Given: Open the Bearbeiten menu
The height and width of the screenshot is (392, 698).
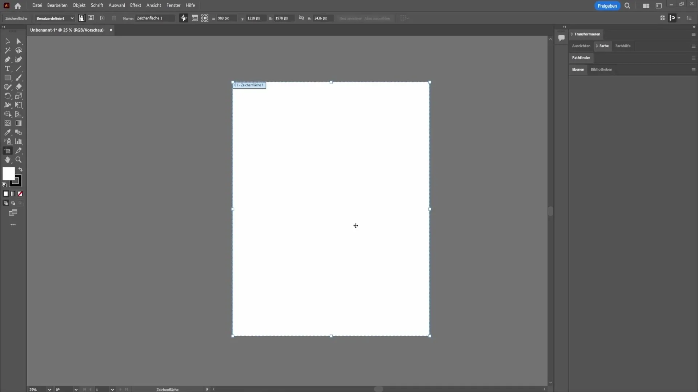Looking at the screenshot, I should point(57,5).
